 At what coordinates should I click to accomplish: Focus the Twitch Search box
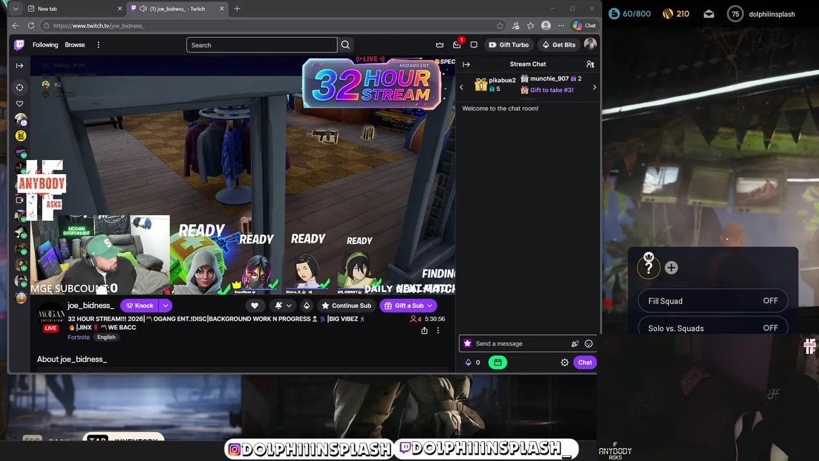coord(262,45)
